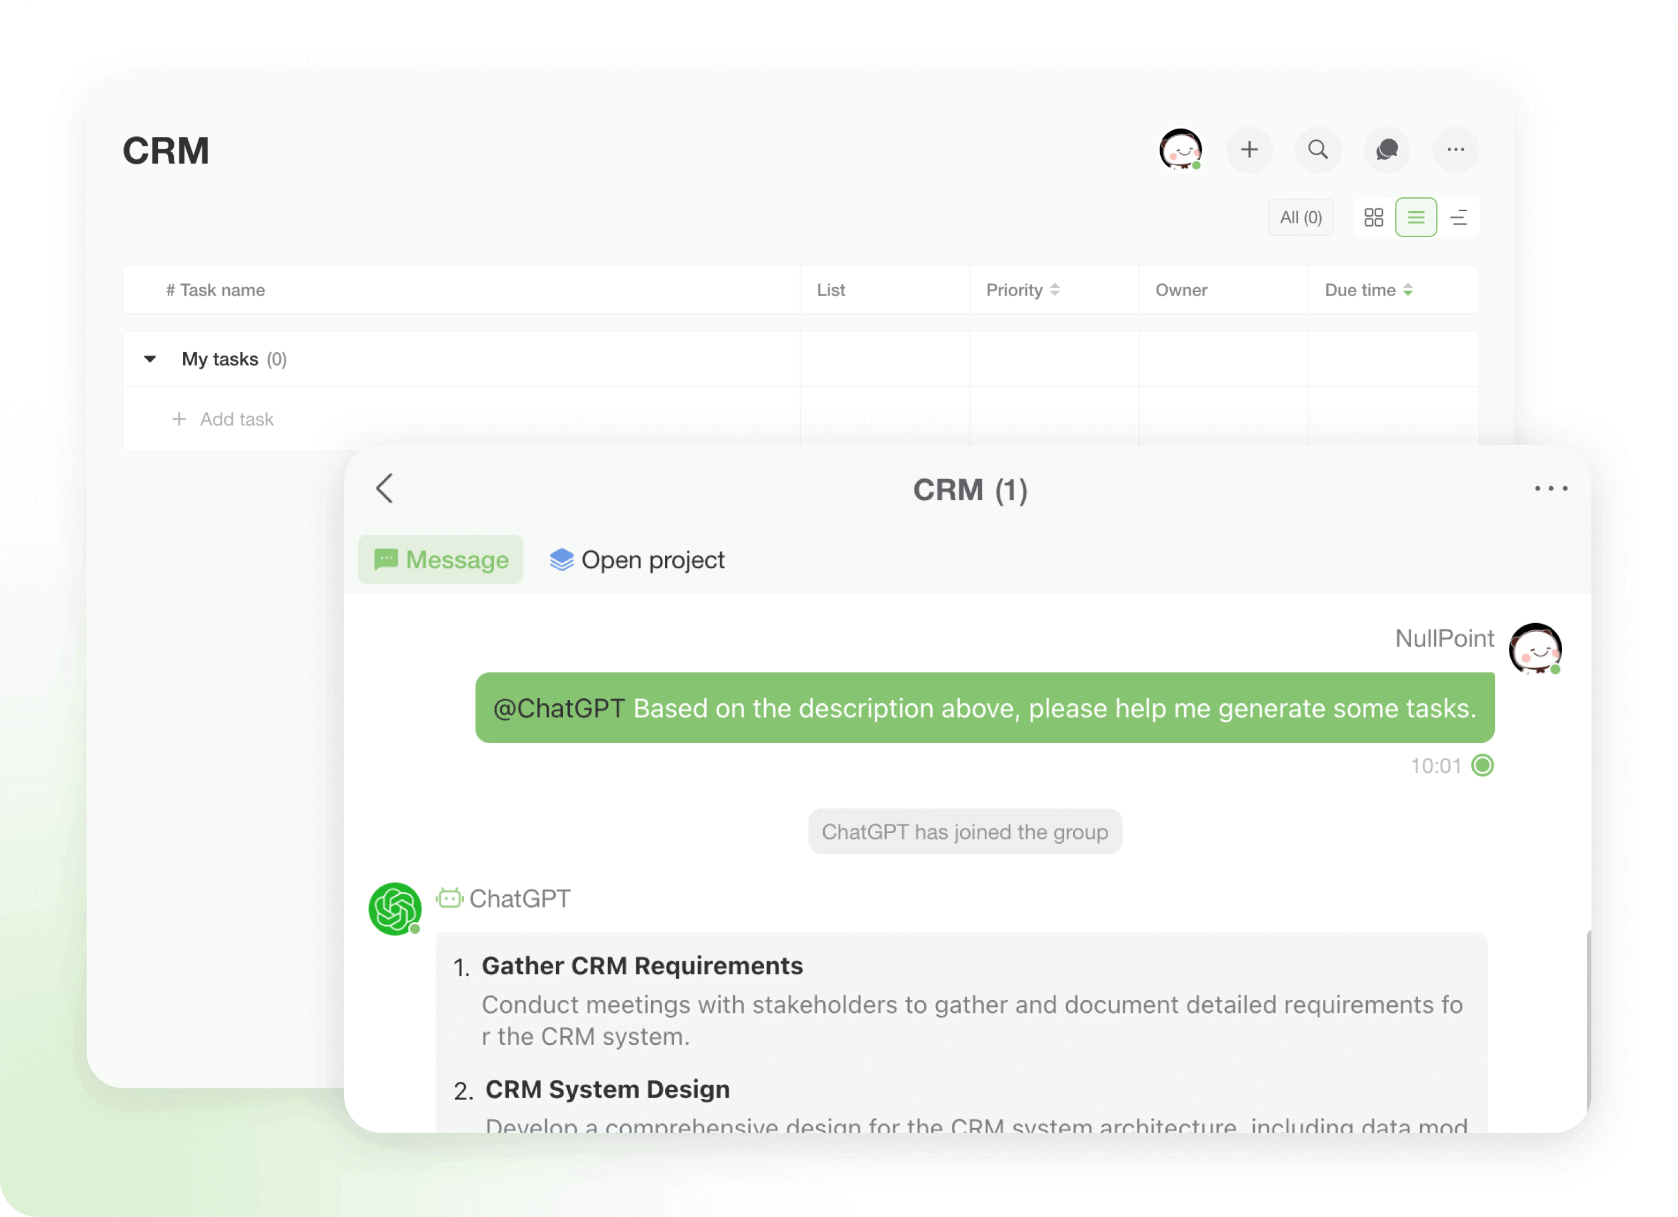Open the All (0) filter dropdown
Viewport: 1678px width, 1217px height.
[1301, 216]
